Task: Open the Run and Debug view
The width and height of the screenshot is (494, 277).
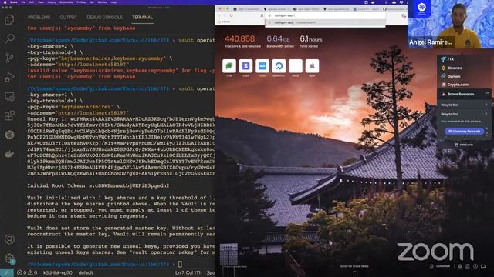Action: pyautogui.click(x=9, y=77)
